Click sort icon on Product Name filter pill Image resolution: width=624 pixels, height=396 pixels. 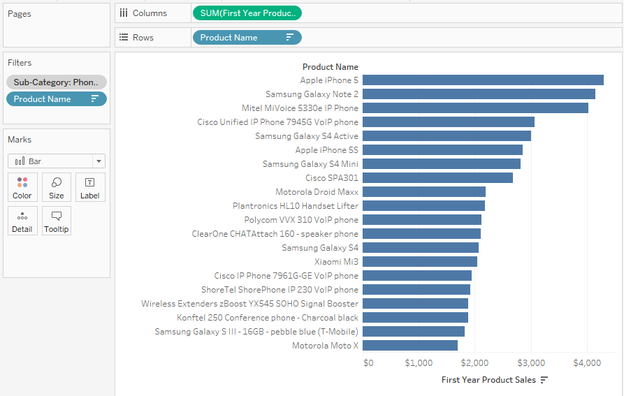point(95,99)
